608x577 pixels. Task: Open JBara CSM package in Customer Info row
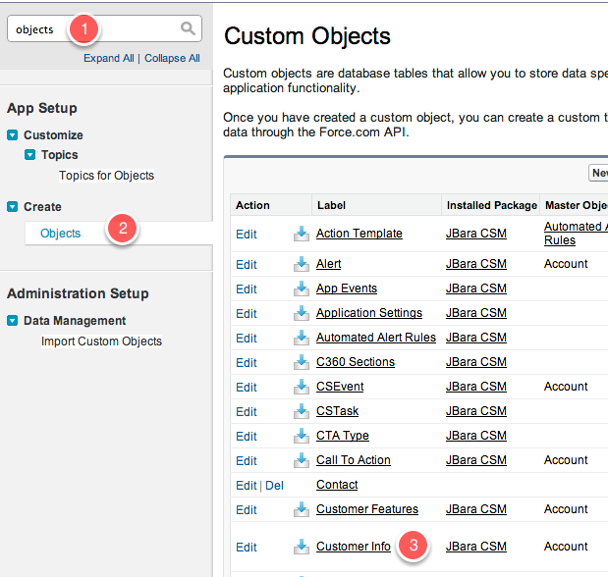point(476,547)
